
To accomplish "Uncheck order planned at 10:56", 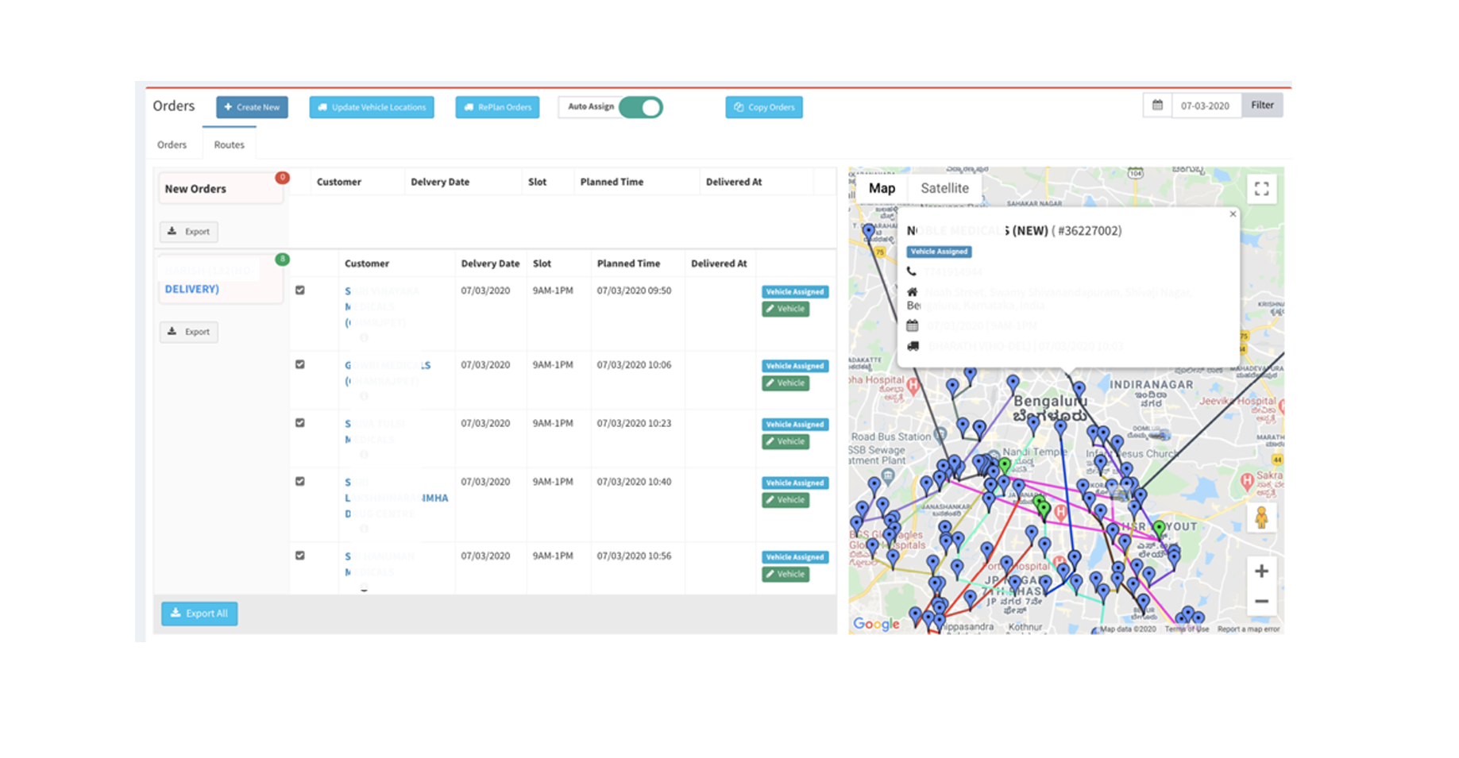I will click(x=300, y=556).
